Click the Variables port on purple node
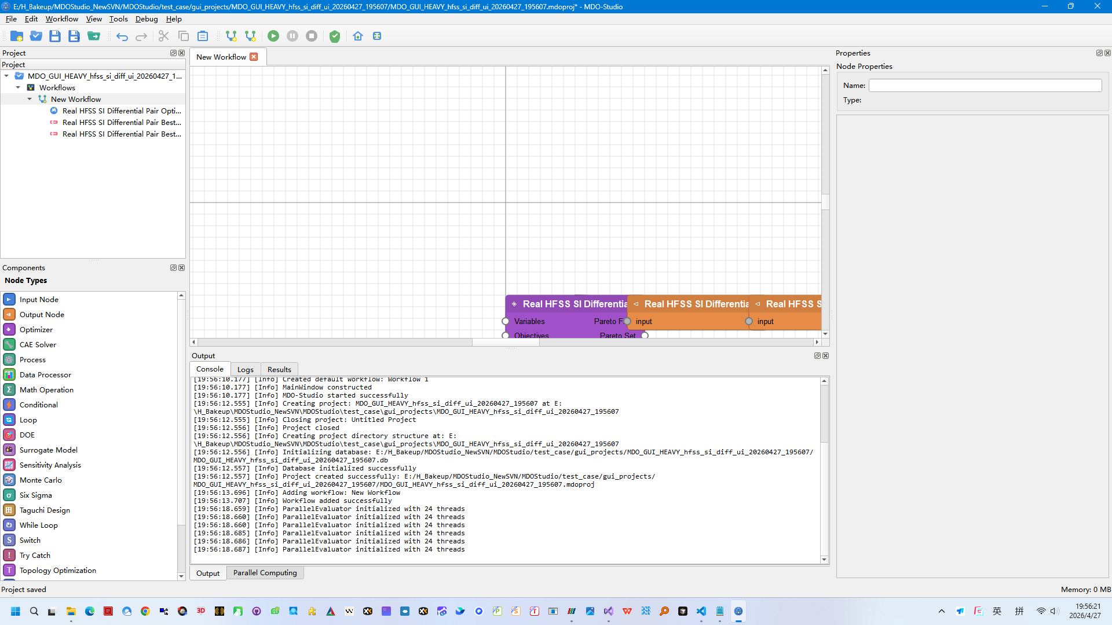Image resolution: width=1112 pixels, height=625 pixels. tap(506, 321)
